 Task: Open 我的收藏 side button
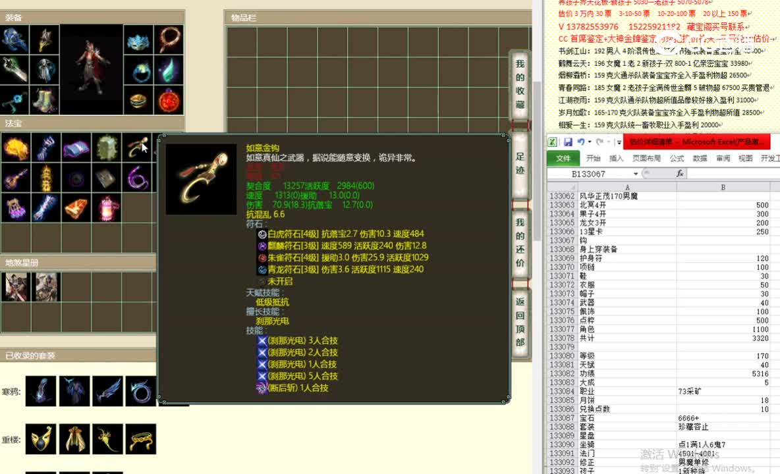(x=520, y=84)
